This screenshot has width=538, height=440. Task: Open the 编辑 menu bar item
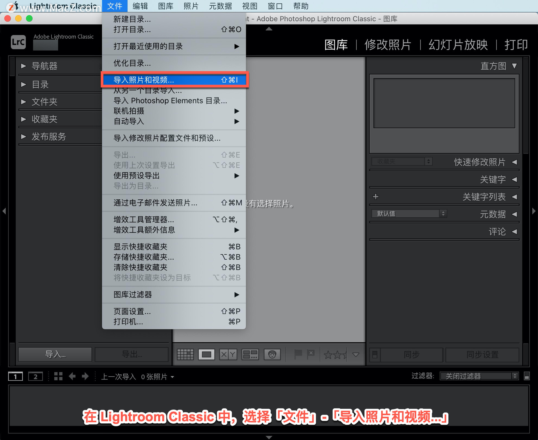coord(140,6)
